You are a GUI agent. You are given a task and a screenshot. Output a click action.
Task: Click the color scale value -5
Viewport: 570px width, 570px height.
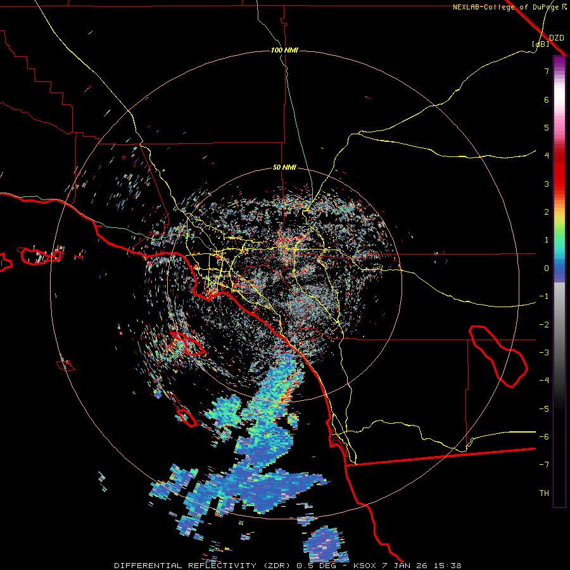coord(544,409)
